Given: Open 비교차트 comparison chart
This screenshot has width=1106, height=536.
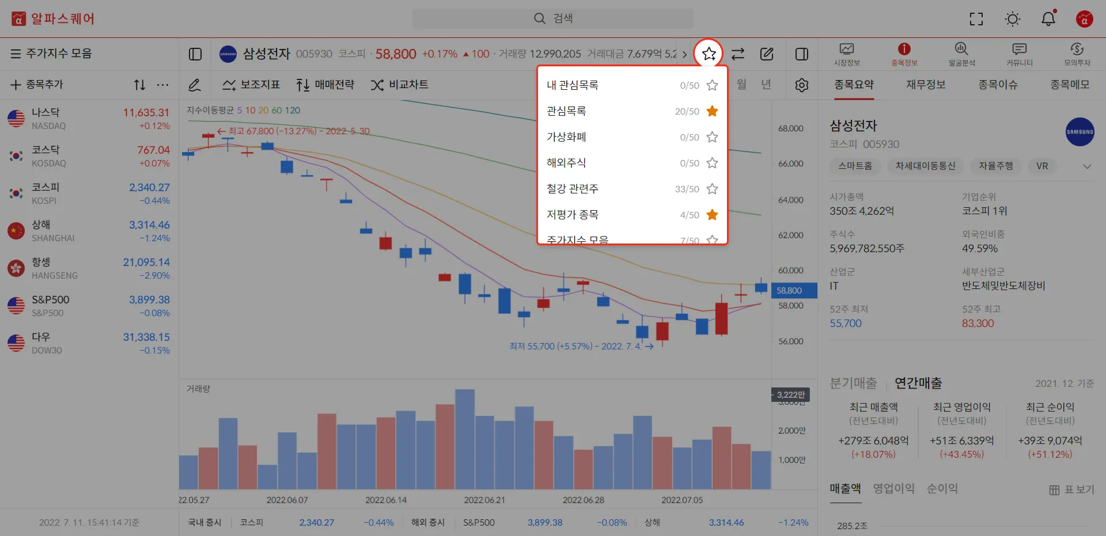Looking at the screenshot, I should tap(399, 85).
